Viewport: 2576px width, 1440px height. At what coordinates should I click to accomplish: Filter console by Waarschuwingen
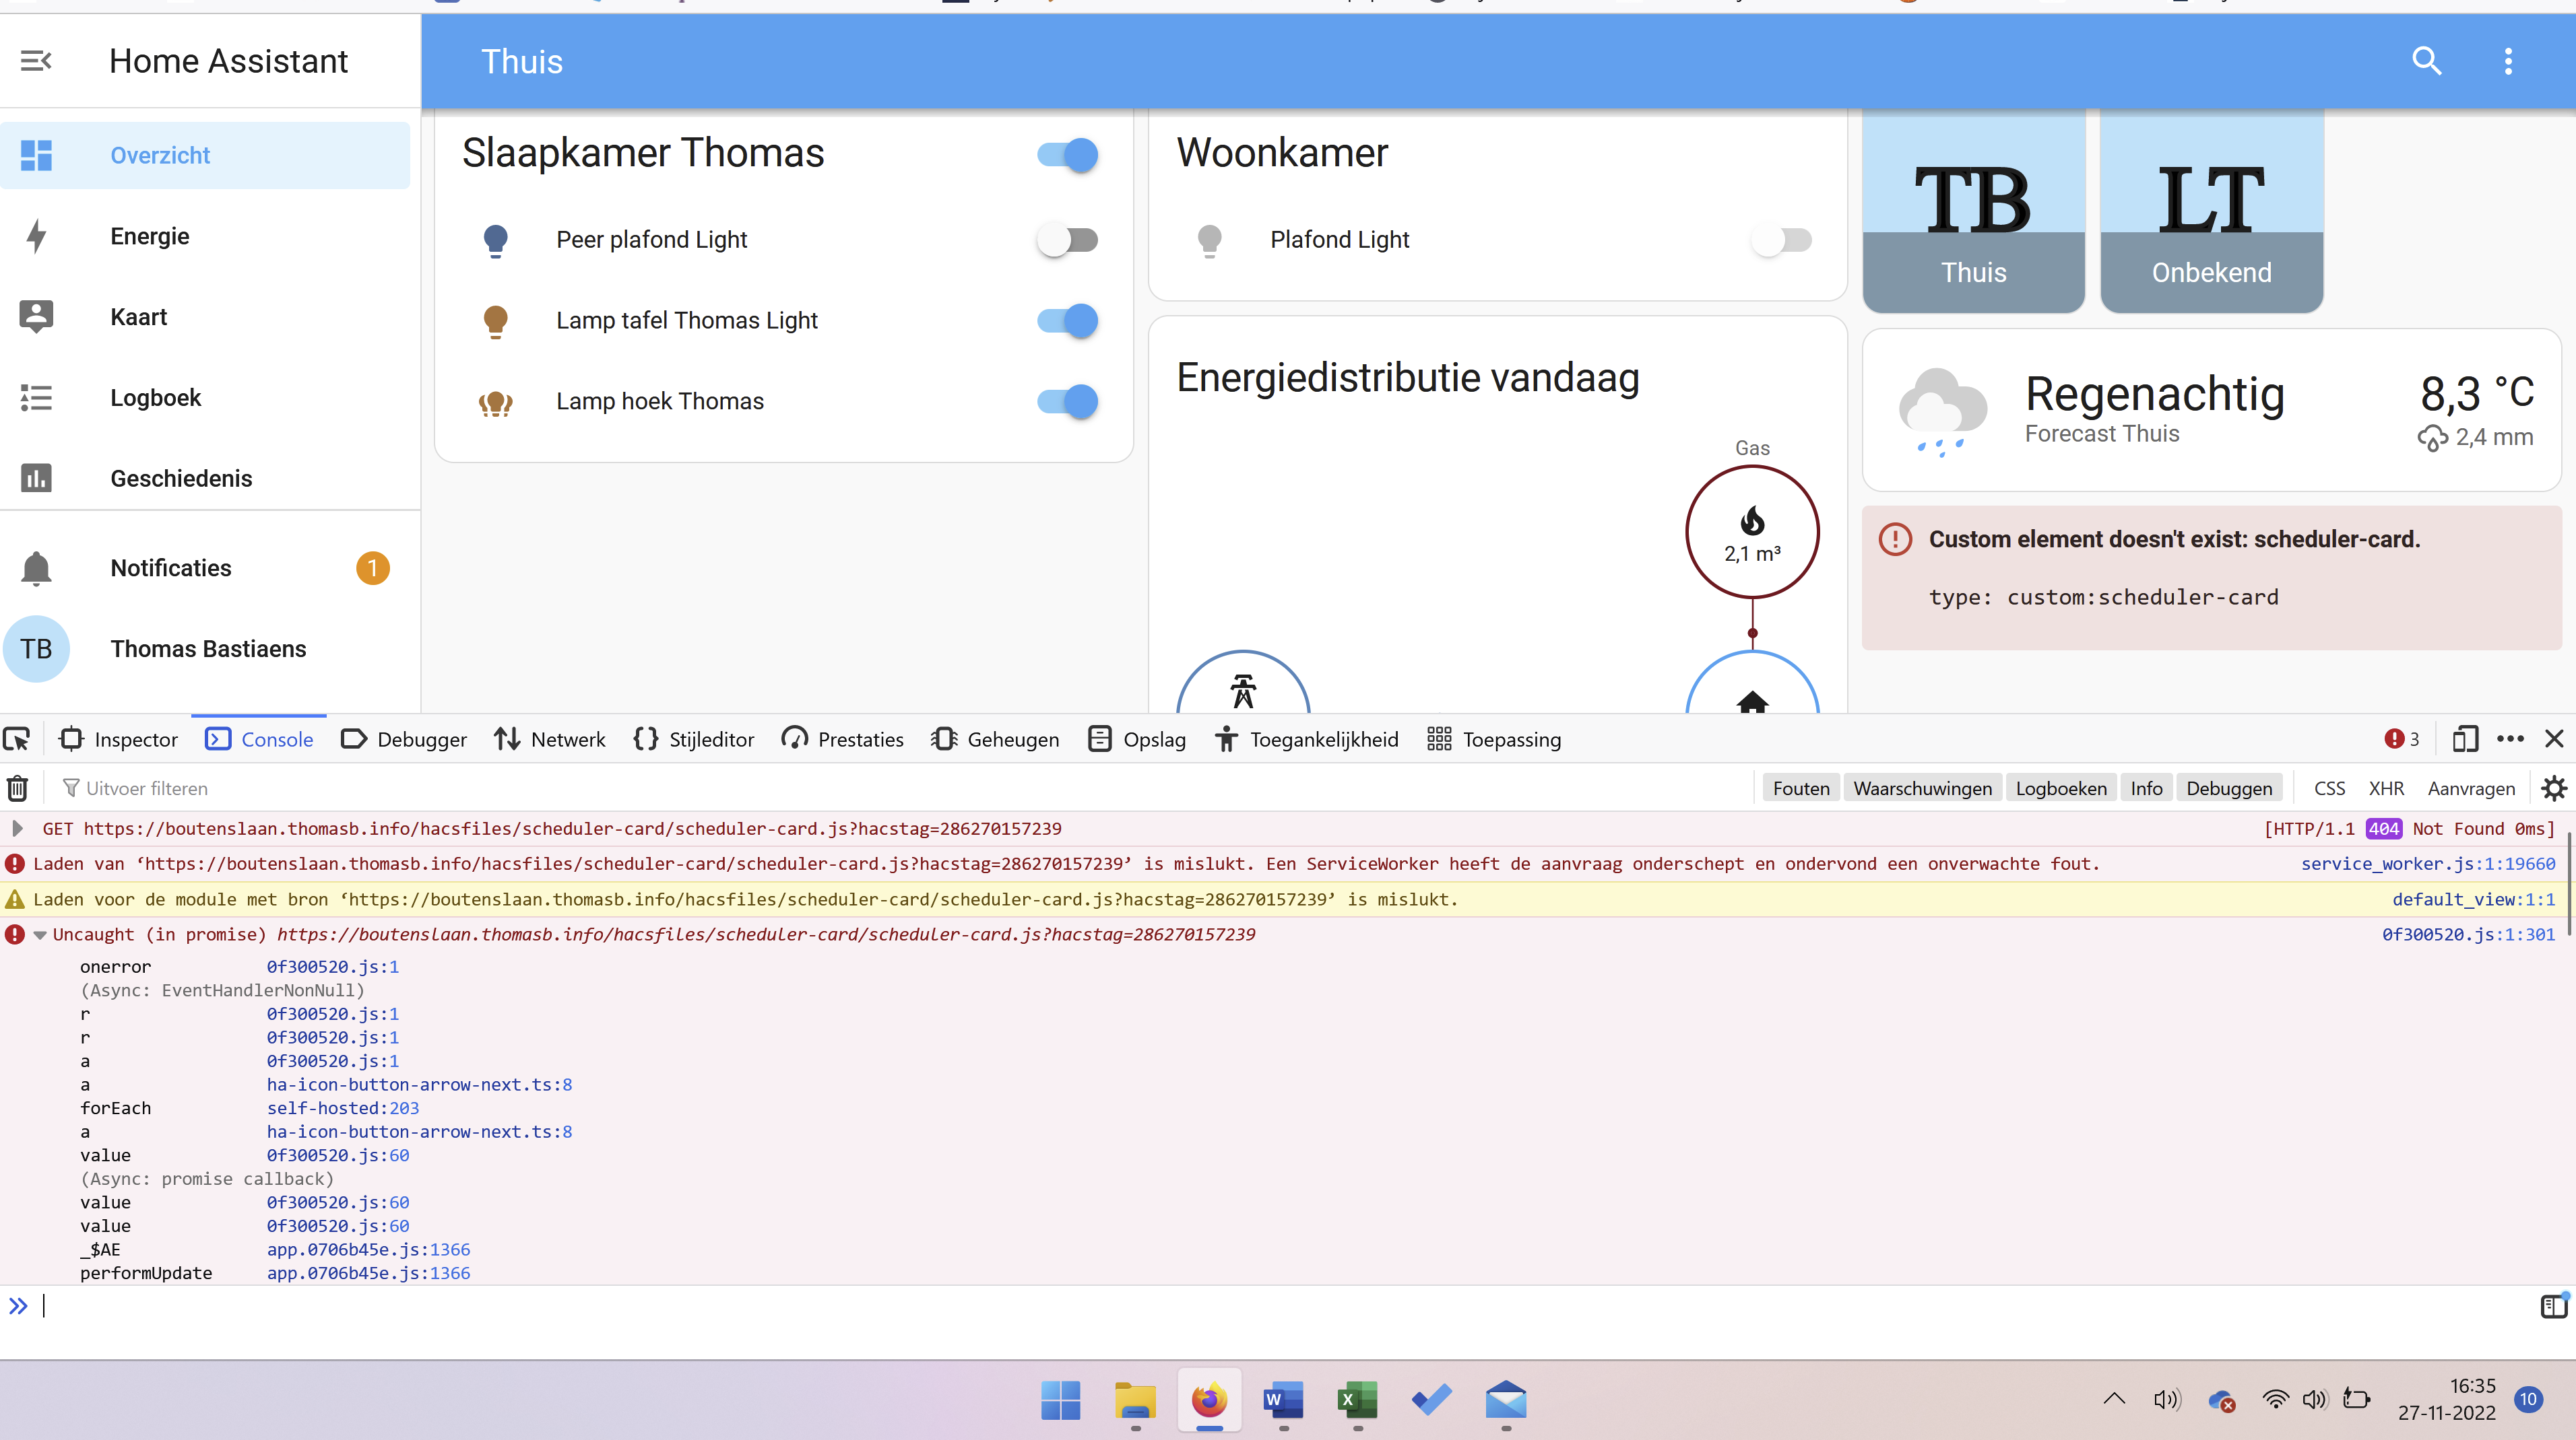(x=1922, y=788)
